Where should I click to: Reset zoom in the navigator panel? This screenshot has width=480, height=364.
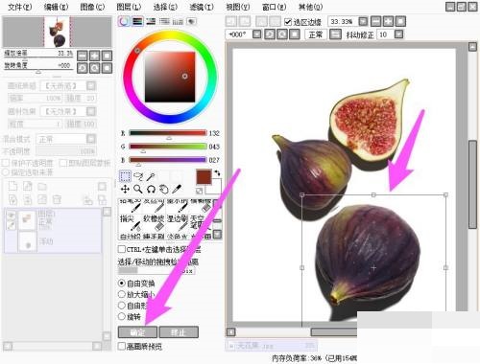[107, 56]
